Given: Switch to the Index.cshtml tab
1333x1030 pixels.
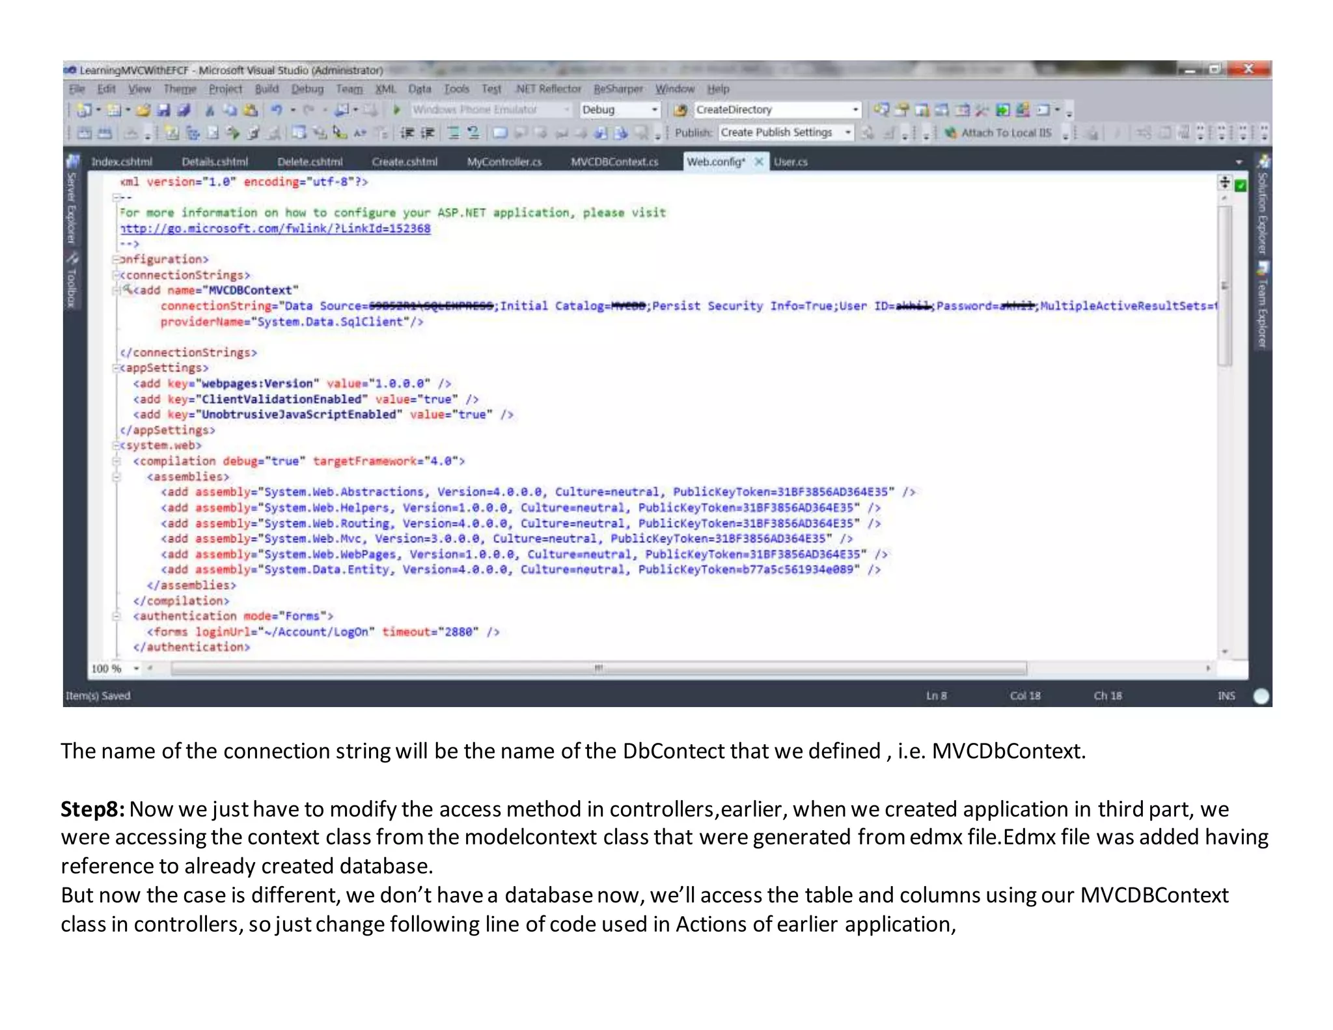Looking at the screenshot, I should [x=122, y=162].
